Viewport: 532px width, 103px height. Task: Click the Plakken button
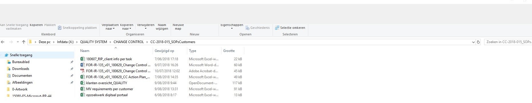click(50, 25)
